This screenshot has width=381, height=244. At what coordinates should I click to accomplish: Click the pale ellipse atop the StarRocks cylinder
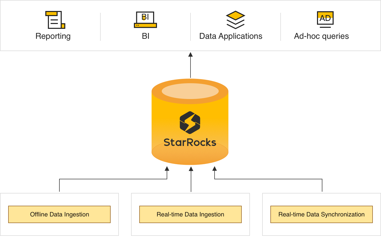click(190, 91)
